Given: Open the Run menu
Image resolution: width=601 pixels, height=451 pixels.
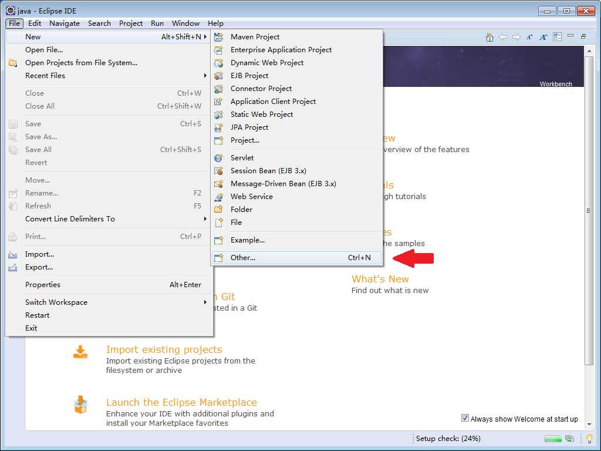Looking at the screenshot, I should [x=157, y=23].
